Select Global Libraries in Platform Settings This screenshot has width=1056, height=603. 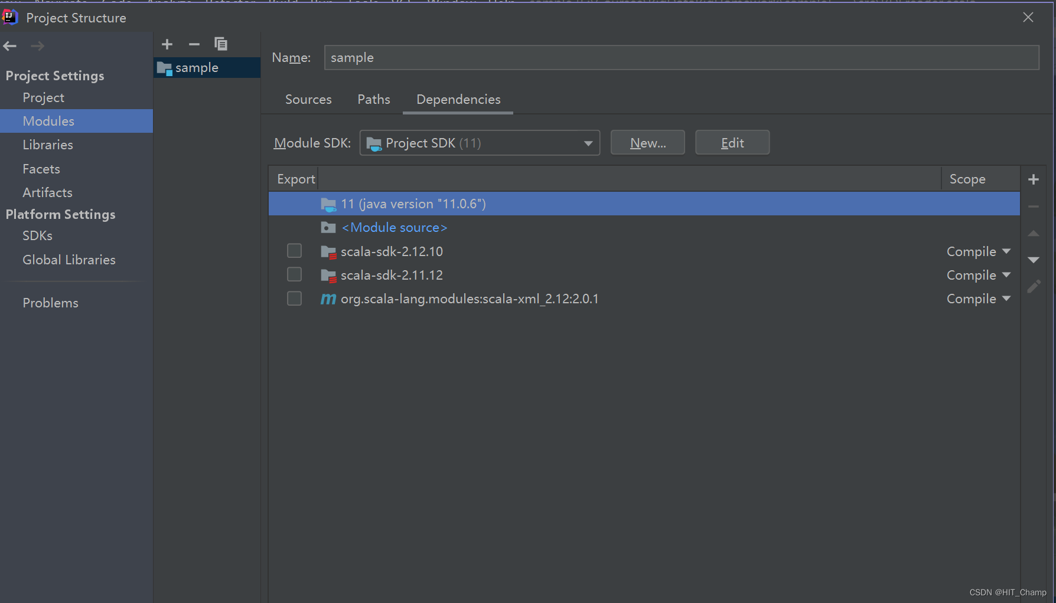click(x=69, y=260)
